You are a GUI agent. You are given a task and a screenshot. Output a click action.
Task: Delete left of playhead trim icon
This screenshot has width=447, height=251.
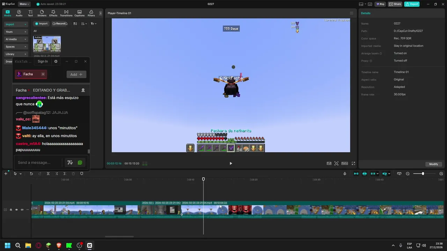pyautogui.click(x=57, y=174)
